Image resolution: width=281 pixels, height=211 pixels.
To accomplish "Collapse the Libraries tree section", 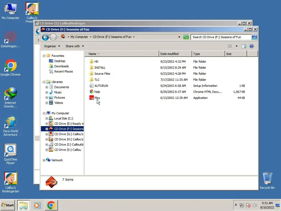I will [x=44, y=82].
